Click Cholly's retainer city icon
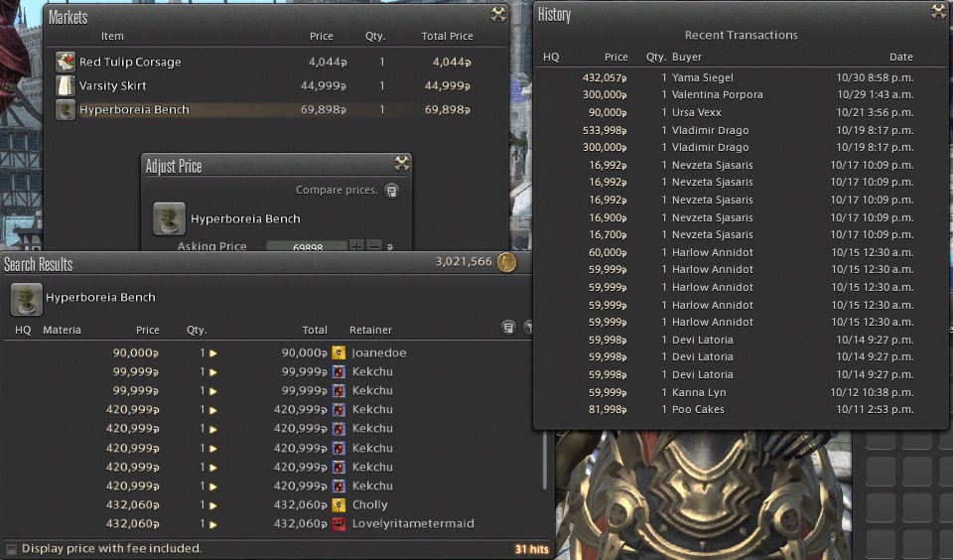Screen dimensions: 953x560 [339, 504]
